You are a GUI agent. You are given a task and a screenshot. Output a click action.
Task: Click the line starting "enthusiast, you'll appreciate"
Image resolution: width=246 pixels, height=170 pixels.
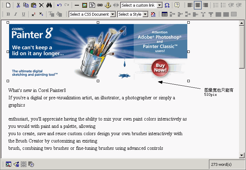click(x=97, y=119)
